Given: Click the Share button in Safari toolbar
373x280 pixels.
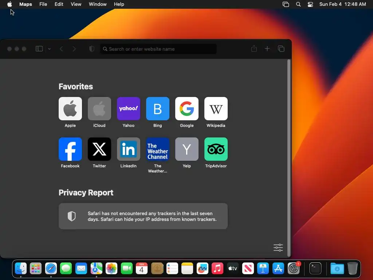Looking at the screenshot, I should tap(254, 48).
